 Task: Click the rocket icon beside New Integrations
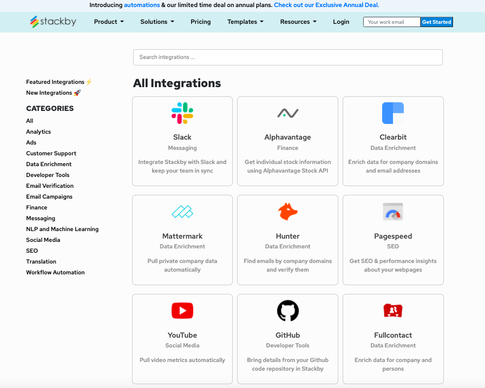[77, 93]
